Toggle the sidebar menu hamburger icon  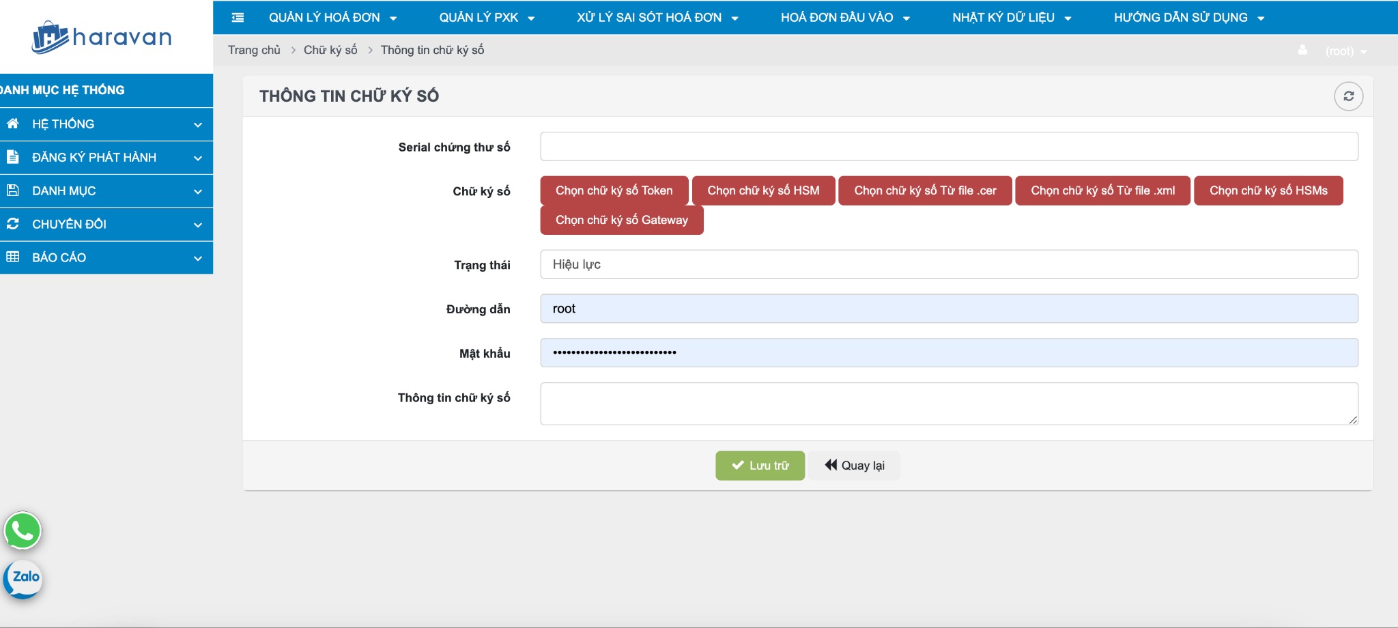pyautogui.click(x=238, y=18)
